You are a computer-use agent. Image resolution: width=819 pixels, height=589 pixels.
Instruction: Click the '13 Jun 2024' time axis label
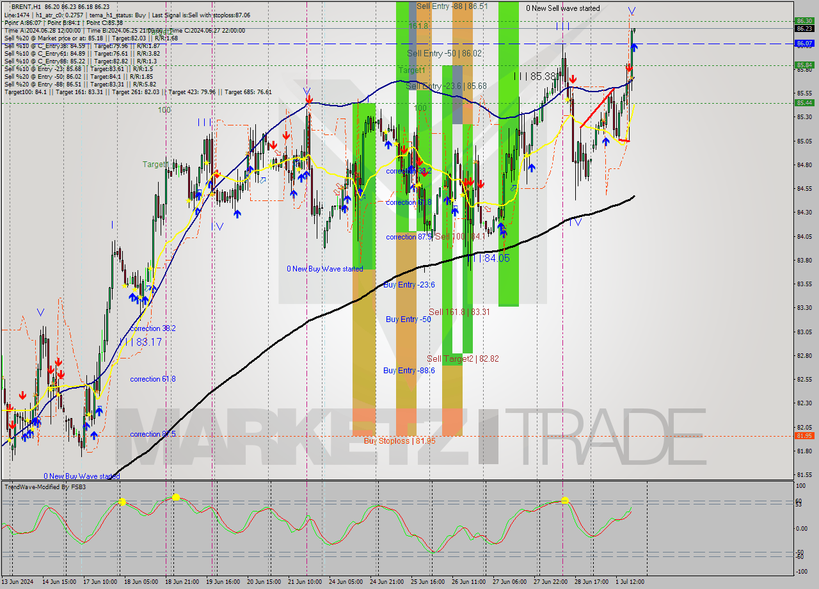pos(18,582)
